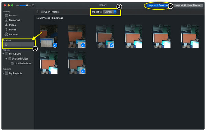
Task: Click the large zoom-in thumbnail icon
Action: (33, 5)
